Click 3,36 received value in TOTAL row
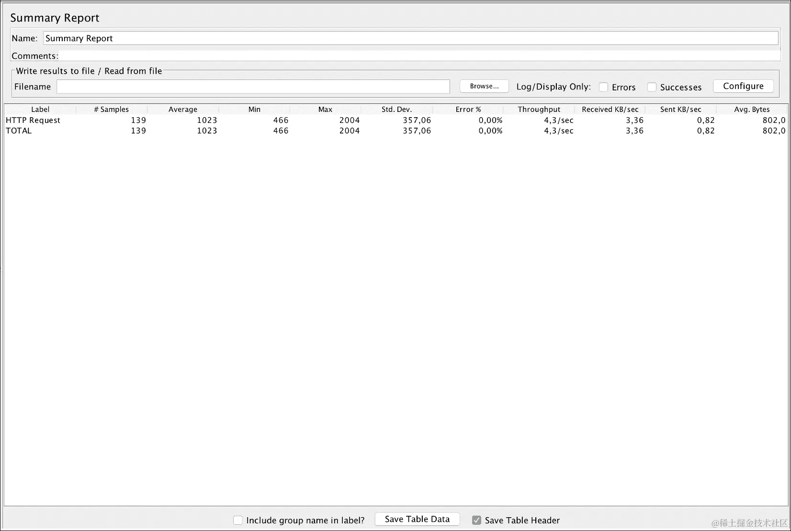 coord(634,131)
